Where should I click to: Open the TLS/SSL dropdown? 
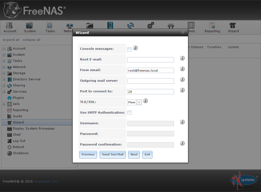point(139,102)
